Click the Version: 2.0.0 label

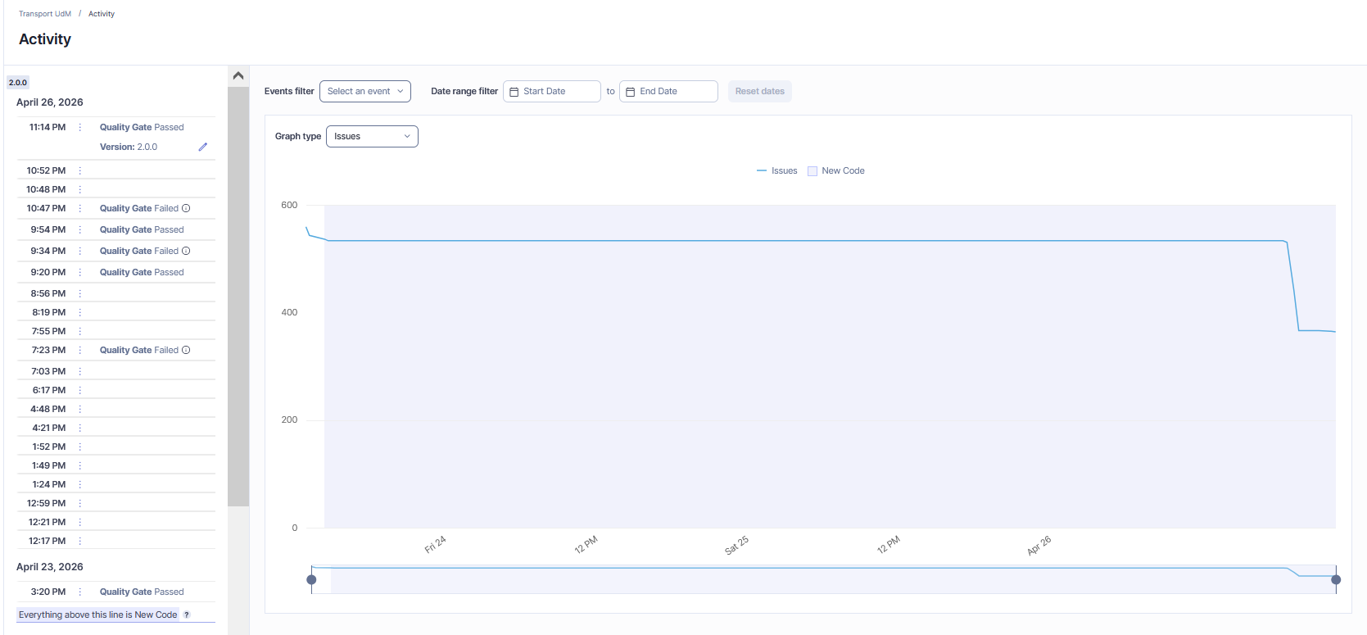pyautogui.click(x=129, y=147)
